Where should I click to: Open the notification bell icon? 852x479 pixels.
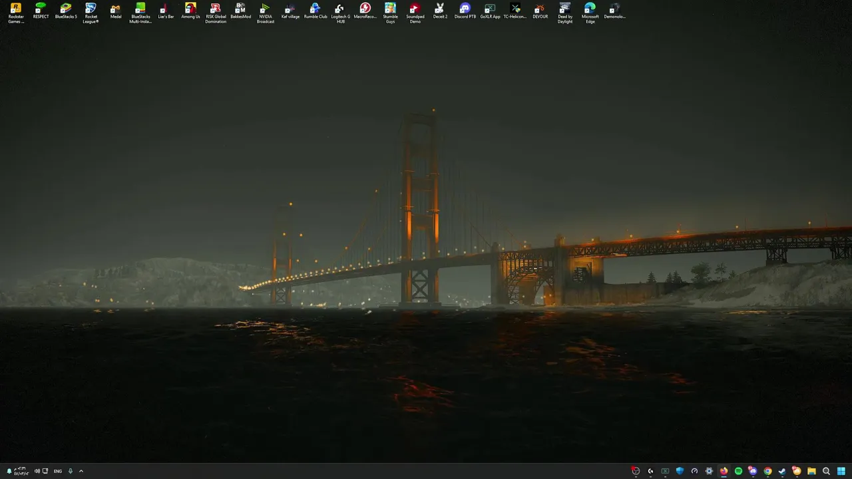tap(9, 471)
